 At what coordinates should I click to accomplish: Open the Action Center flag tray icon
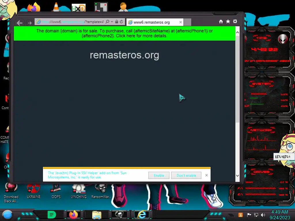point(249,215)
